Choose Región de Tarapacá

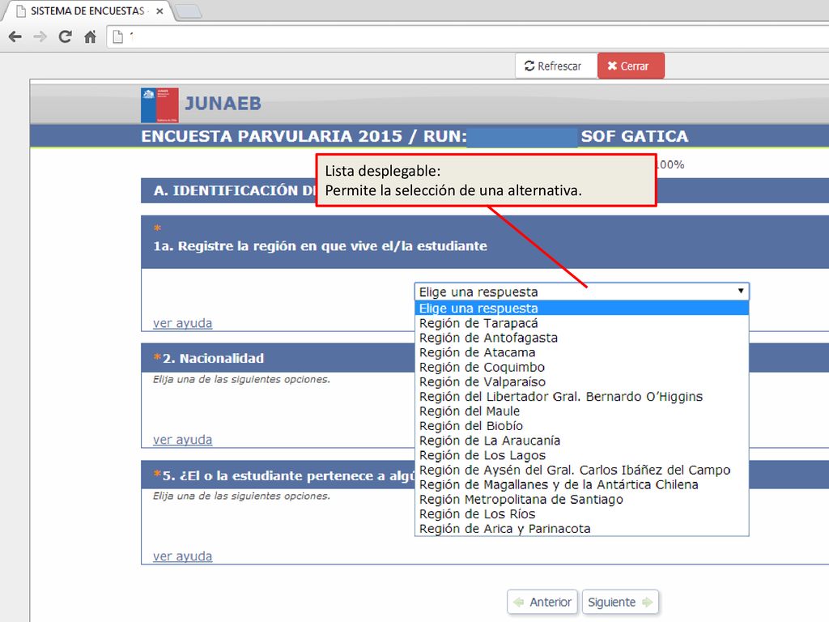581,322
